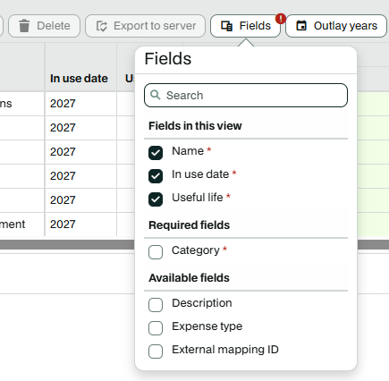389x381 pixels.
Task: Click the 'Fields in this view' heading
Action: [x=195, y=126]
